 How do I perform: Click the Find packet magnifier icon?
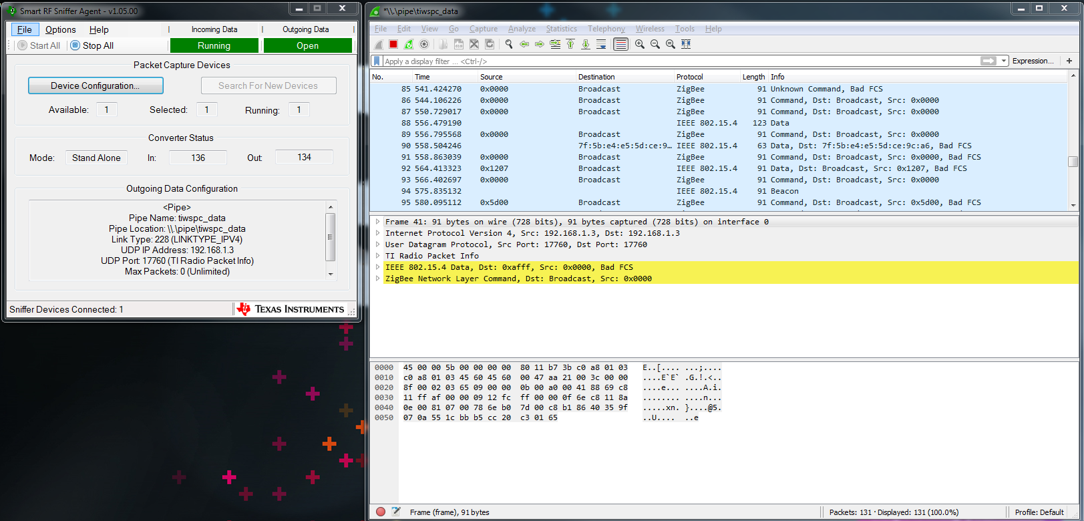509,44
